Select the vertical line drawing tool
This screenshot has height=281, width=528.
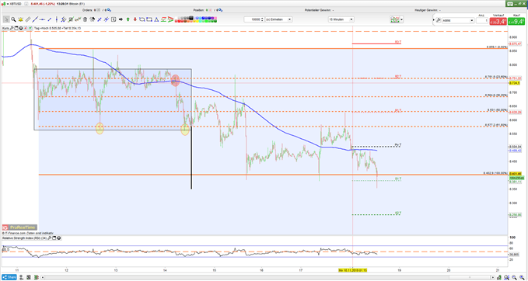click(57, 19)
